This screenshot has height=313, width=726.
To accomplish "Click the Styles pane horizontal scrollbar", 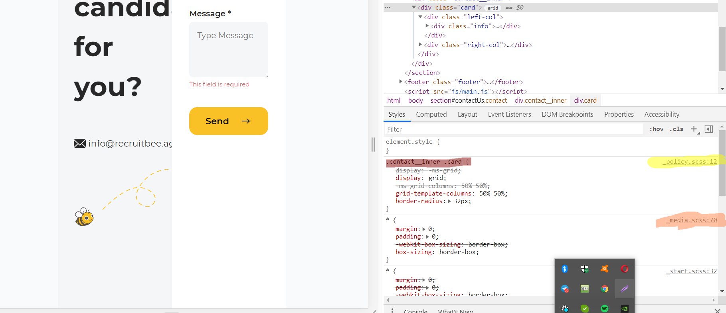I will click(x=551, y=300).
